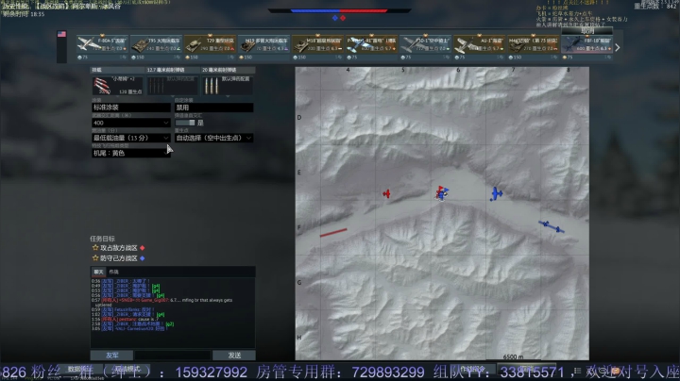Click the blue diamond objective icon
Image resolution: width=680 pixels, height=381 pixels.
(143, 258)
